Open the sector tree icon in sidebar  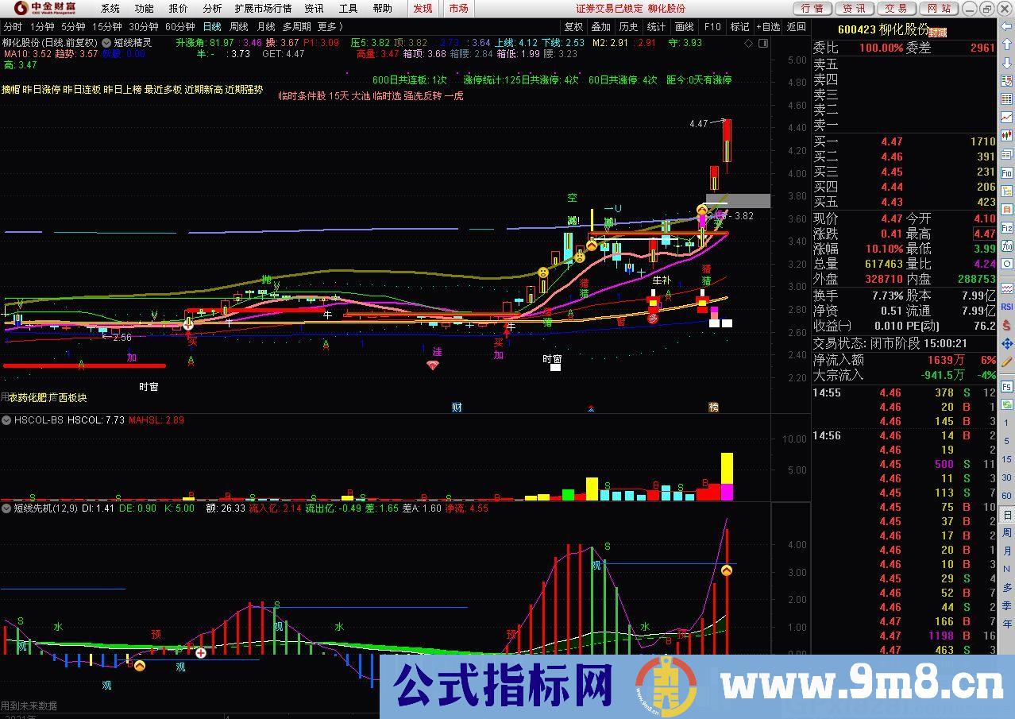[x=1006, y=190]
